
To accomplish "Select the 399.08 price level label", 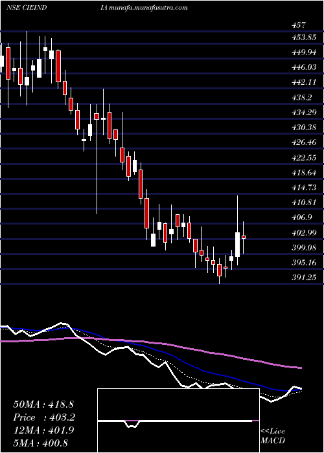I will [303, 248].
